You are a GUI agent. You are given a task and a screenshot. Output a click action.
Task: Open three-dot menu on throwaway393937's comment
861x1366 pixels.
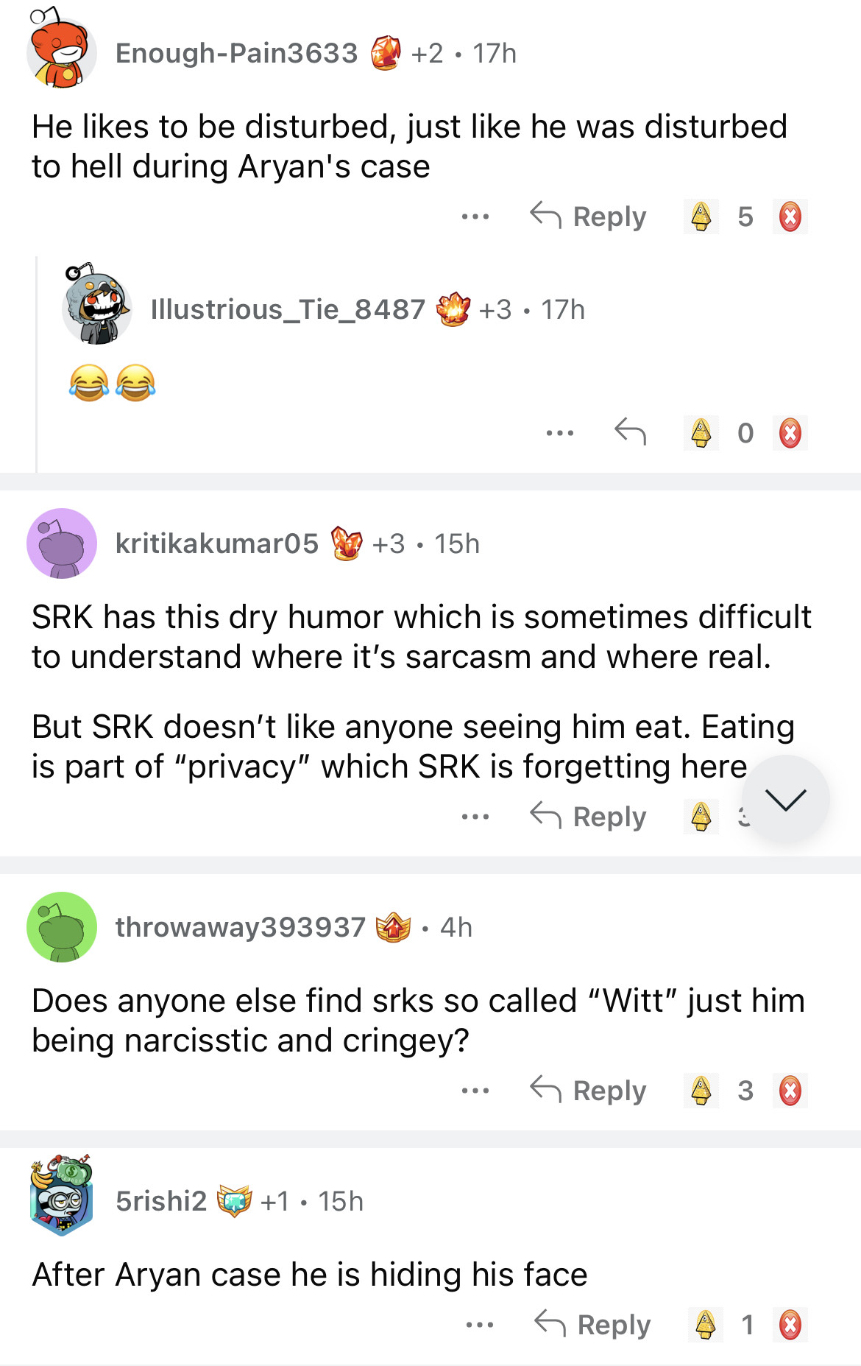click(475, 1091)
